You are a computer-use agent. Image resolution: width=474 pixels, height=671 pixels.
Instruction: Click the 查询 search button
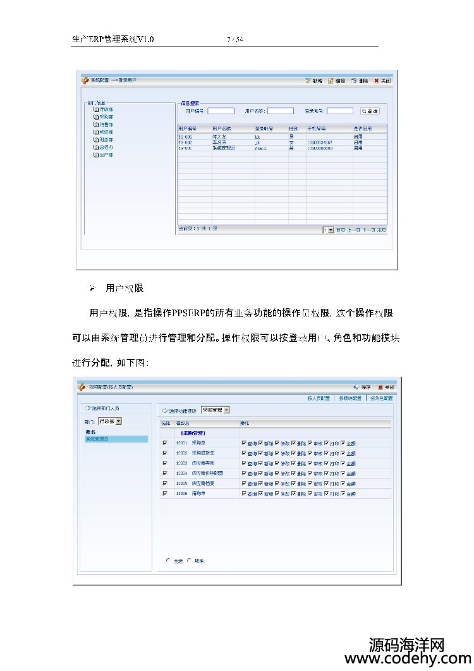[370, 111]
